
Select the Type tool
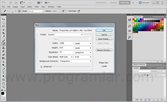pyautogui.click(x=4, y=73)
